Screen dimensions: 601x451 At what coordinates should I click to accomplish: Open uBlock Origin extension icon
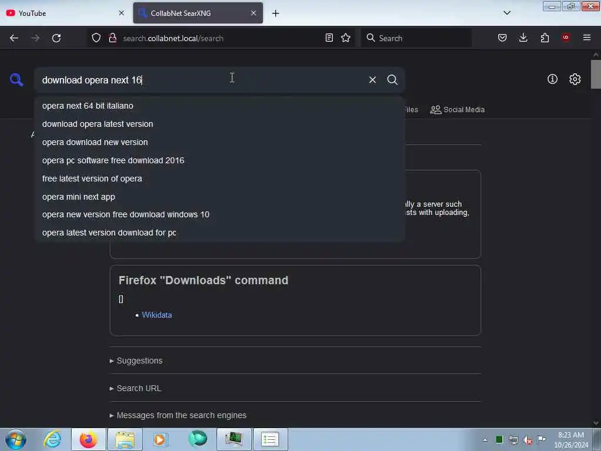pos(566,37)
